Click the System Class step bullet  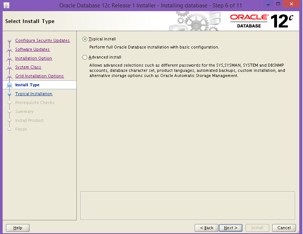(10, 67)
